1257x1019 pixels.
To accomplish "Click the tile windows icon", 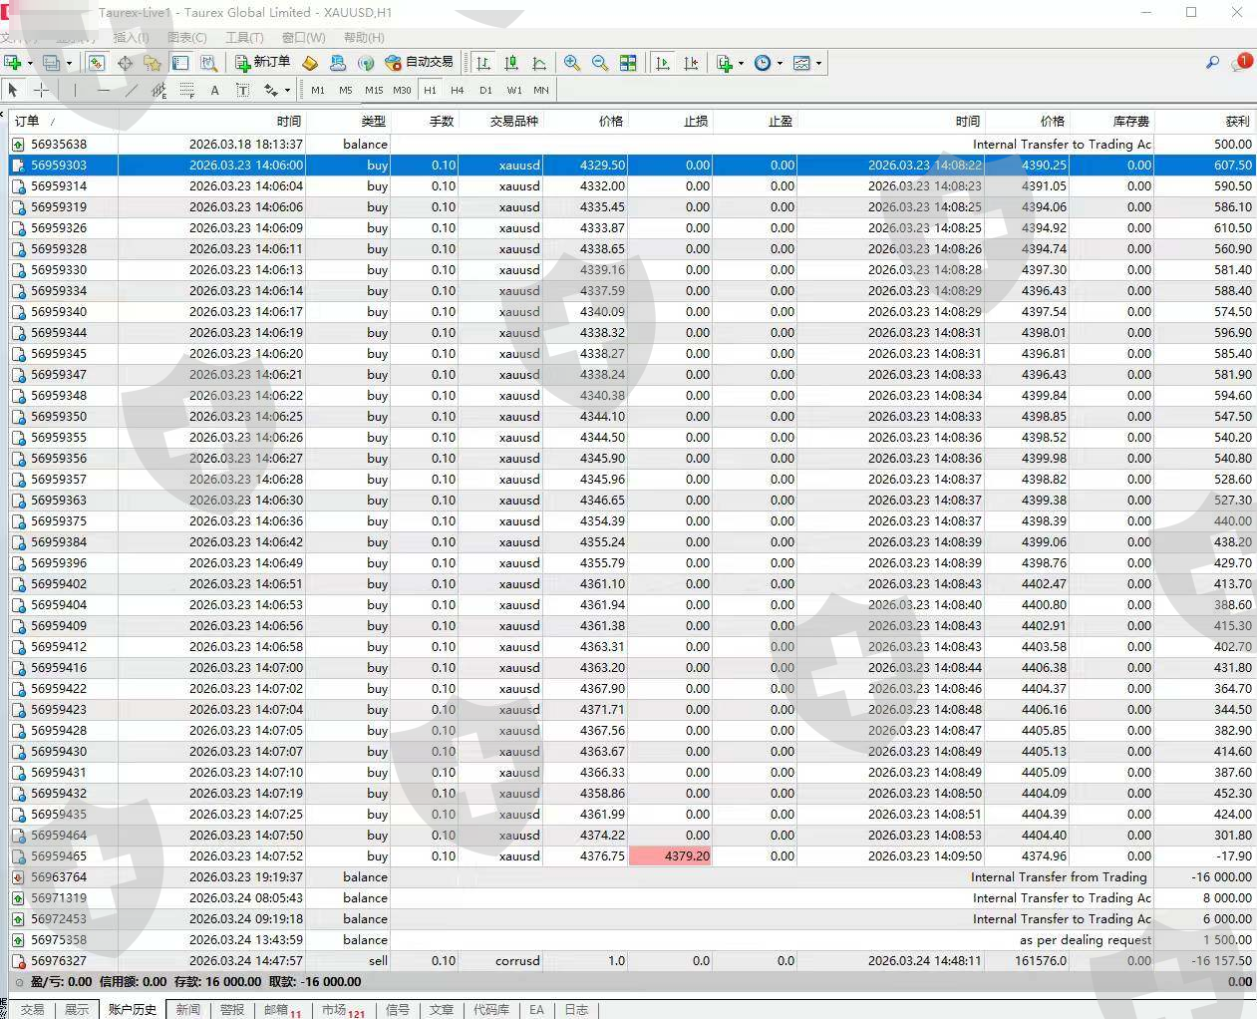I will (628, 63).
